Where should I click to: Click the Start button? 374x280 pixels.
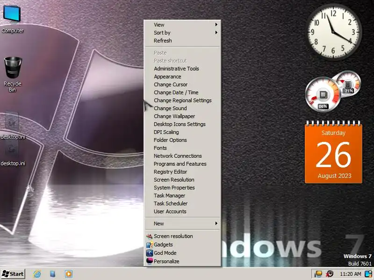[x=13, y=274]
